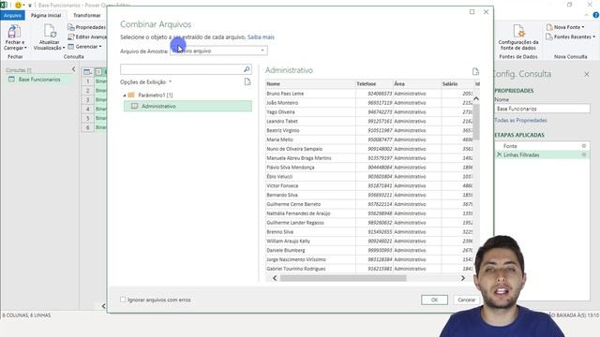Click the Nome field Base Funcionarios
The height and width of the screenshot is (337, 600).
[542, 109]
